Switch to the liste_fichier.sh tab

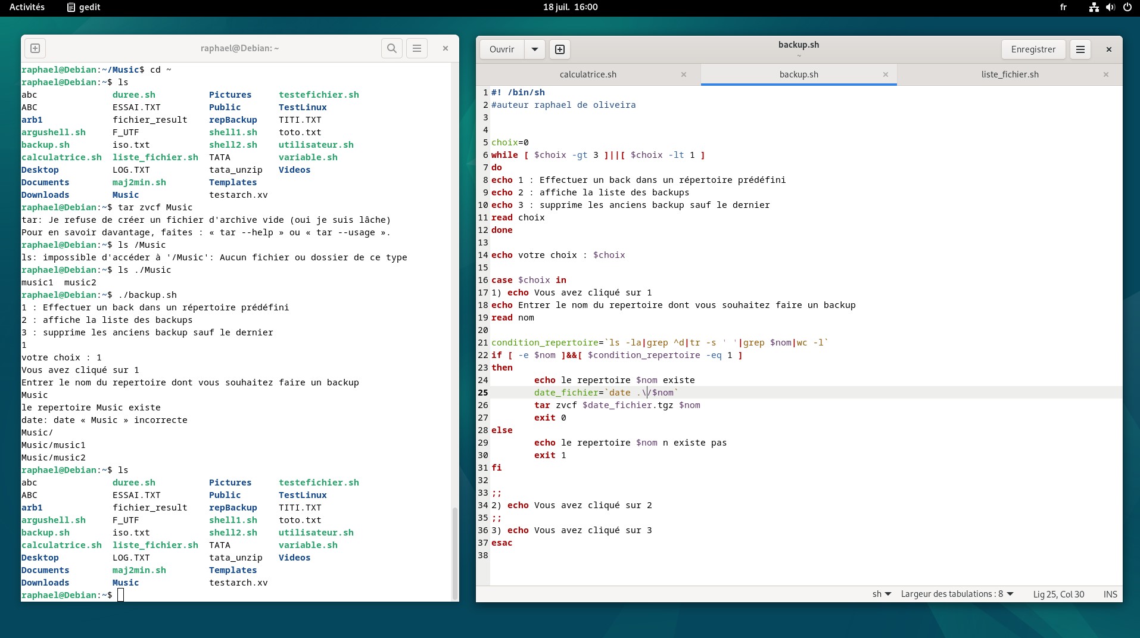tap(1010, 74)
